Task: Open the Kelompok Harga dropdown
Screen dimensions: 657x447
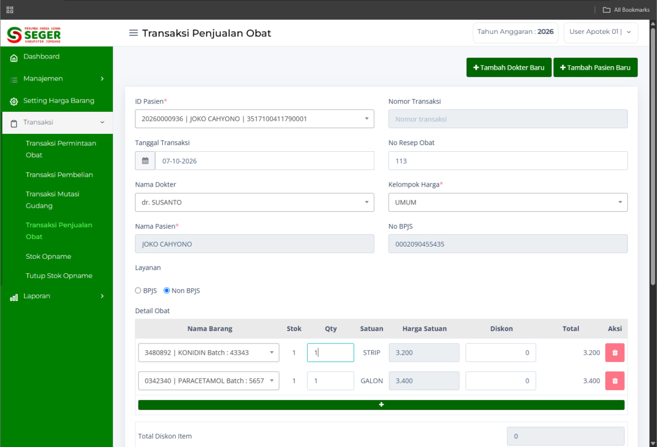Action: 508,202
